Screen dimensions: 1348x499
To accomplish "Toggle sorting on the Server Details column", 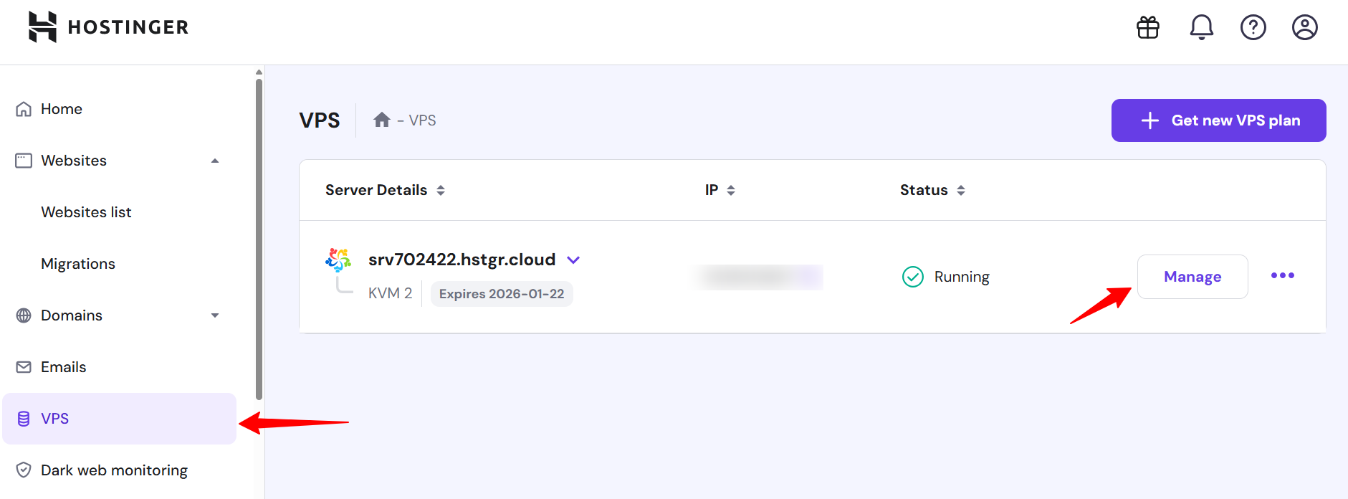I will (441, 190).
